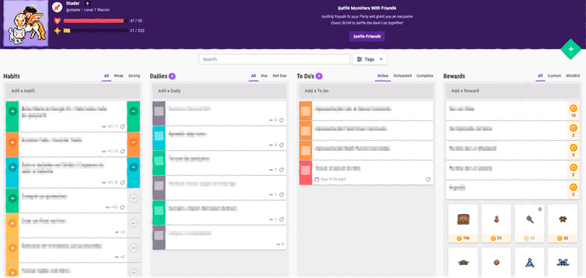Switch To Do's to Scheduled tab
Screen dimensions: 586x278
pos(403,75)
